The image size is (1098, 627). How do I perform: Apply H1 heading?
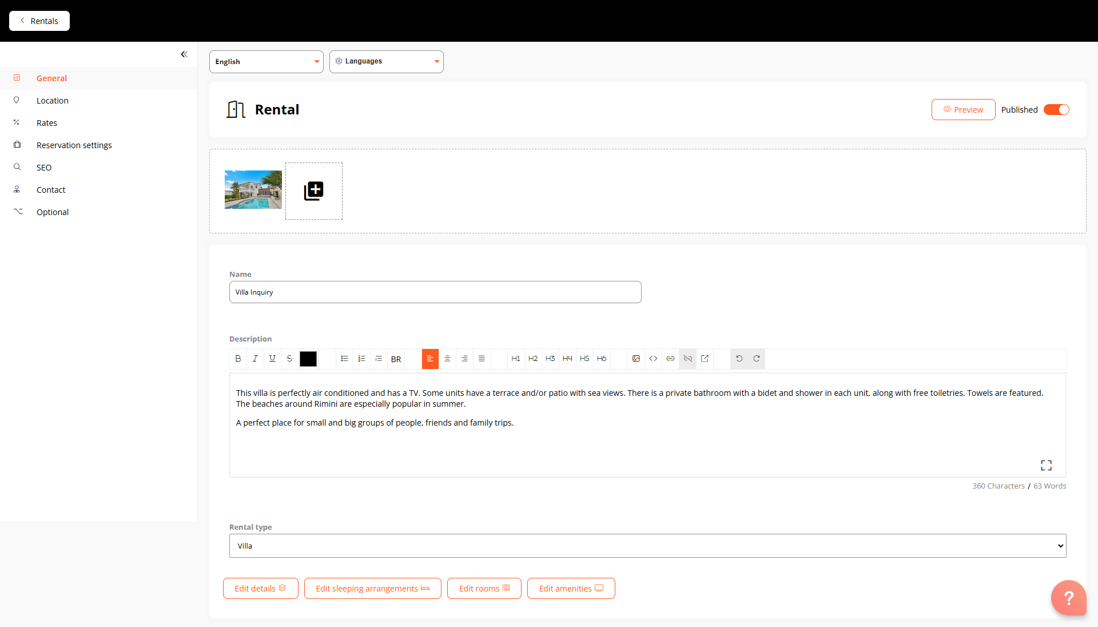516,359
